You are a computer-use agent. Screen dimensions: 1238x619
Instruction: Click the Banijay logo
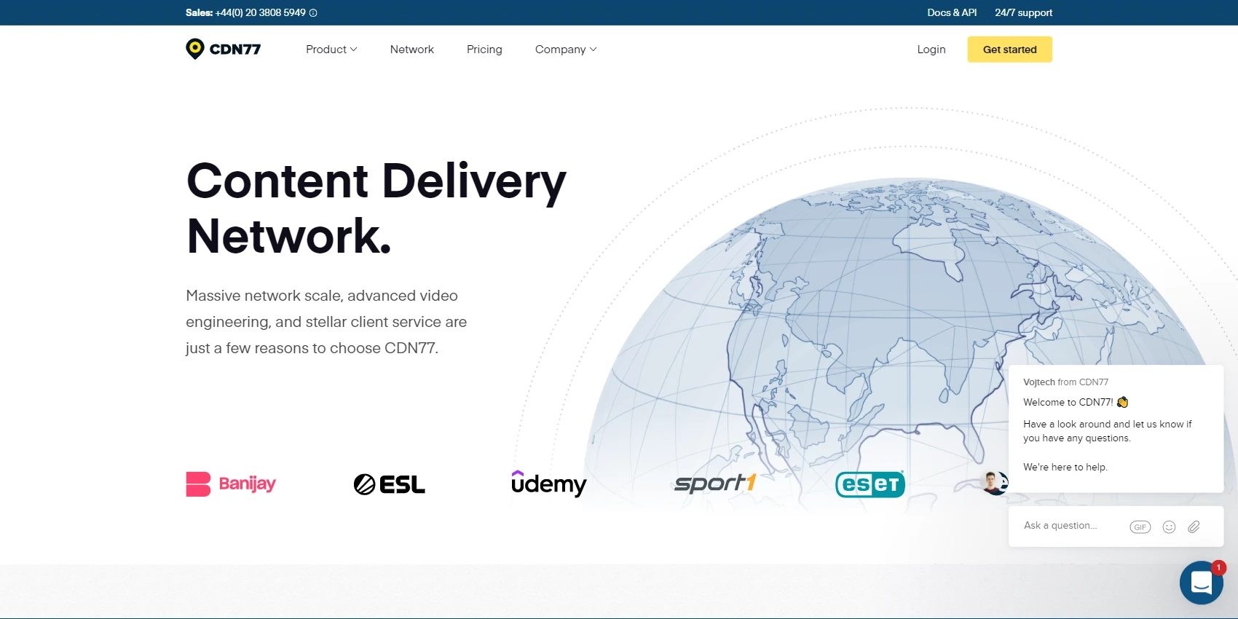(231, 484)
